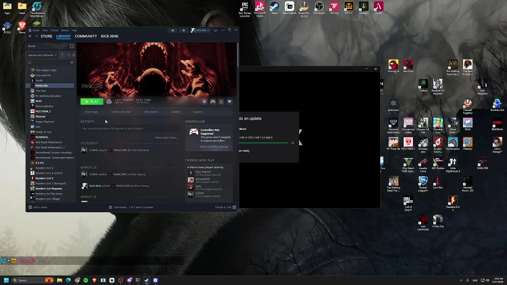Screen dimensions: 507x285
Task: Toggle the collections grid view icon
Action: [x=72, y=46]
